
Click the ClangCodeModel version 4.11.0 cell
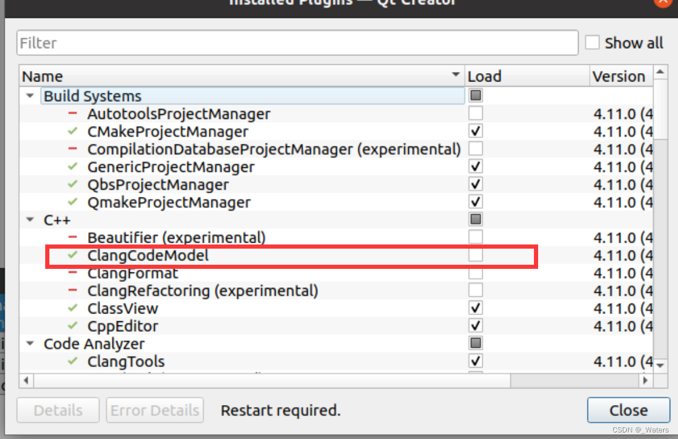[623, 255]
